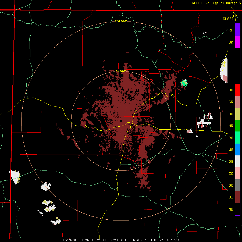Select the yellow BD legend swatch
The height and width of the screenshot is (242, 242).
[x=237, y=114]
